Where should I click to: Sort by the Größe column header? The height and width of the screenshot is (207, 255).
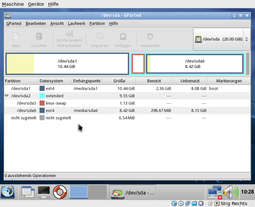pyautogui.click(x=119, y=81)
